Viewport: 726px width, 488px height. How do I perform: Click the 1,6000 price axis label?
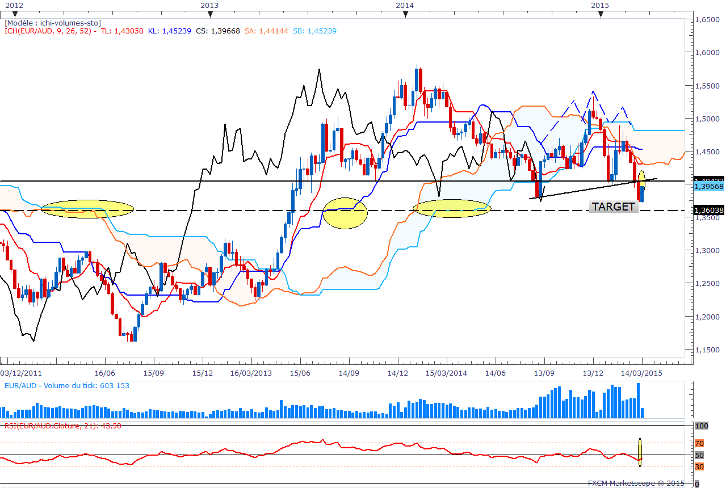[708, 53]
